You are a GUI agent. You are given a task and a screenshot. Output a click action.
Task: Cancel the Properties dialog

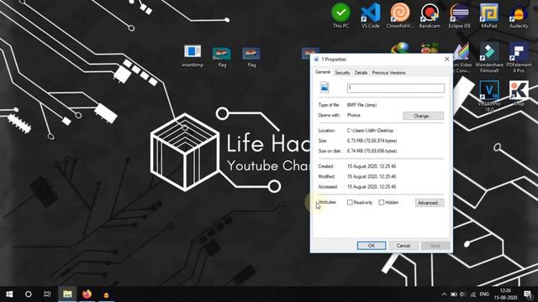pyautogui.click(x=403, y=246)
